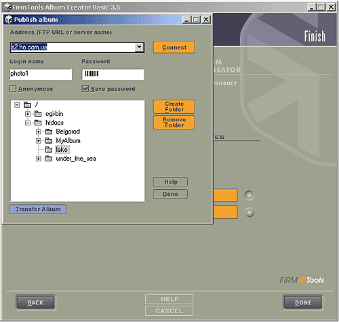Click inside the Login name field
The height and width of the screenshot is (322, 339).
point(41,74)
